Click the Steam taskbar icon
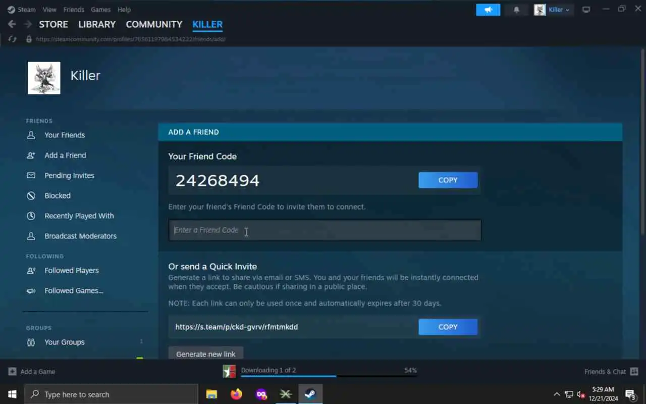 pyautogui.click(x=310, y=394)
